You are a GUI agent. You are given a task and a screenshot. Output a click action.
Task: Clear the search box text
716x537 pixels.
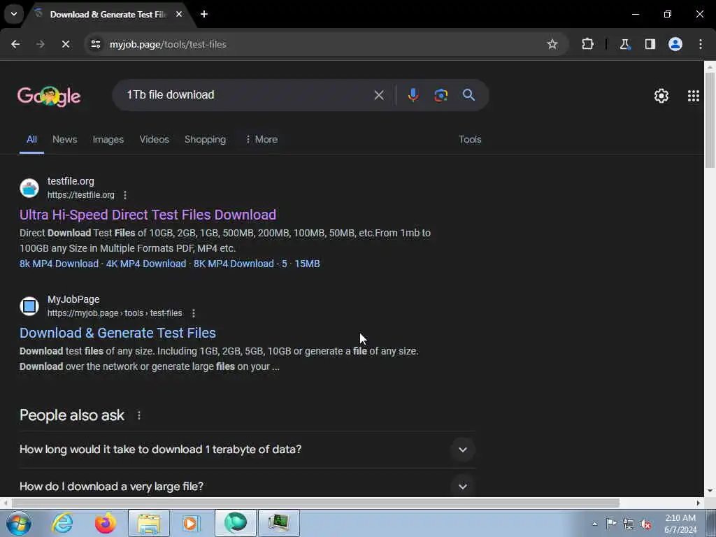pyautogui.click(x=378, y=95)
